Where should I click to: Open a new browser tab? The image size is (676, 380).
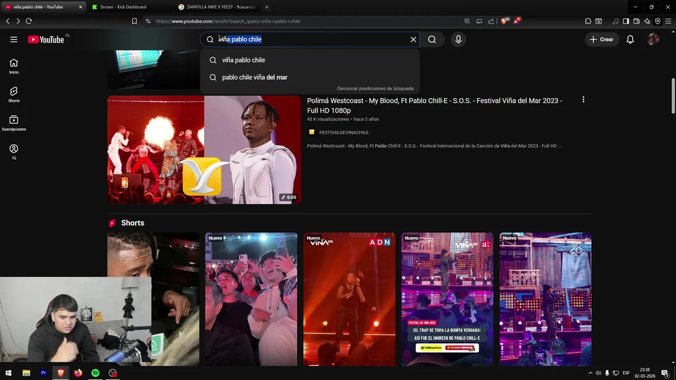click(267, 7)
